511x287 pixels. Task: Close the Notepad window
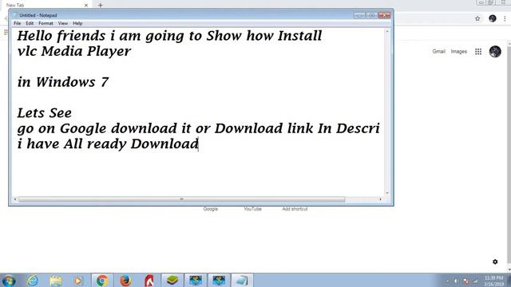tap(385, 15)
